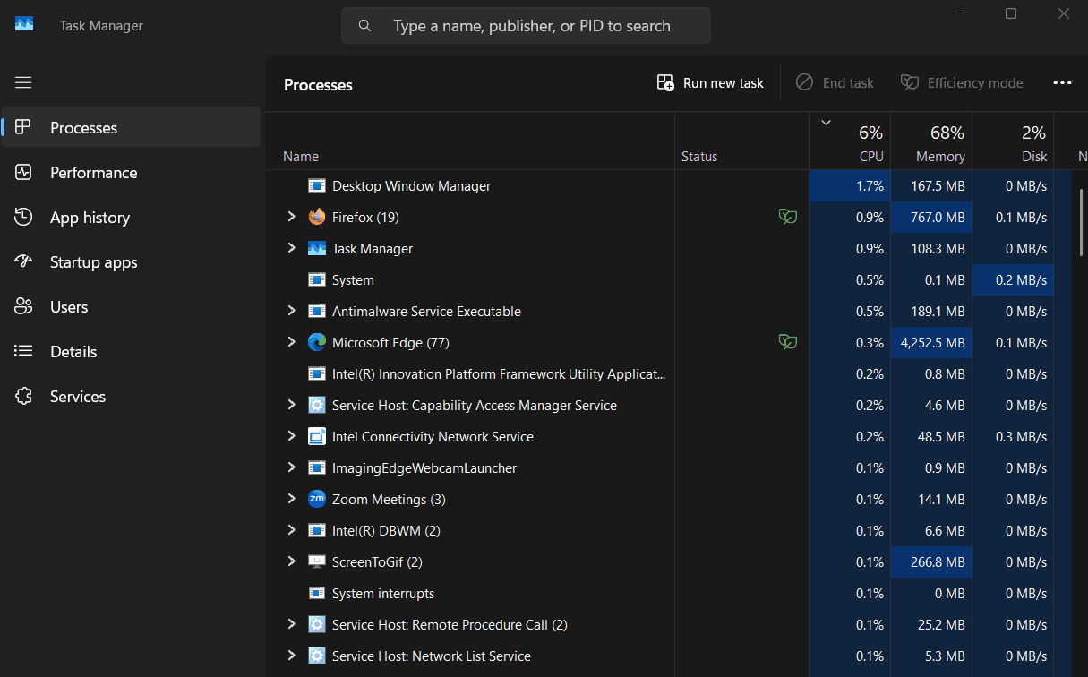This screenshot has width=1088, height=677.
Task: Open the Details page
Action: [x=131, y=352]
